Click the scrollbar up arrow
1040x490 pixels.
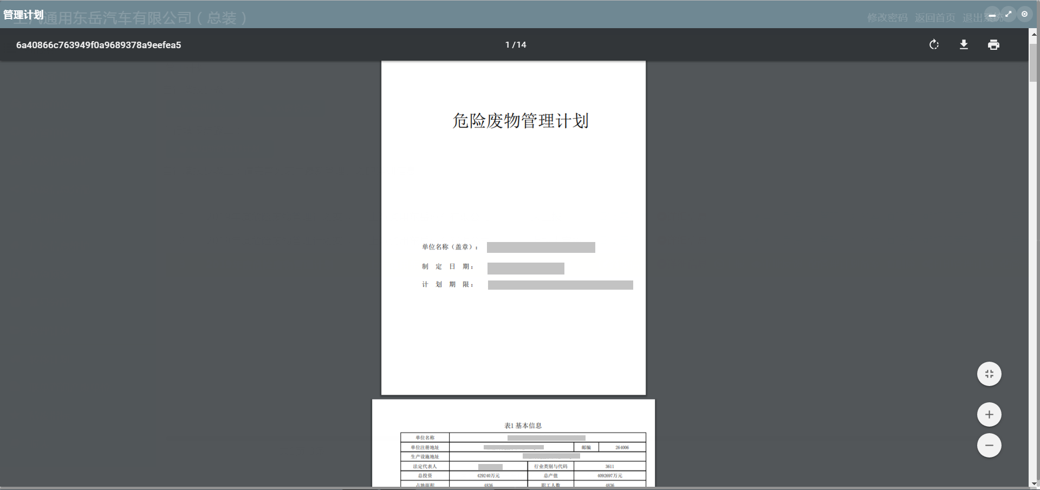[1033, 34]
